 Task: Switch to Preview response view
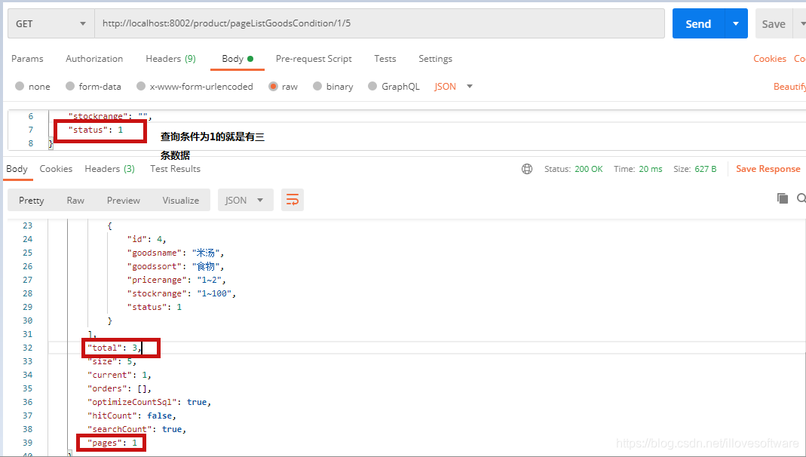click(x=124, y=201)
